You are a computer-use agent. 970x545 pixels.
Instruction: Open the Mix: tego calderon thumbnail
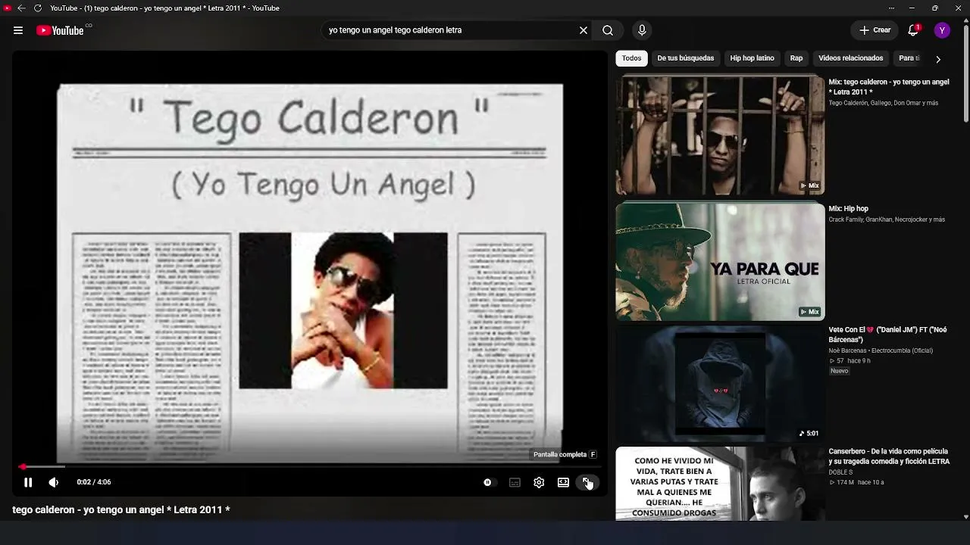coord(720,135)
